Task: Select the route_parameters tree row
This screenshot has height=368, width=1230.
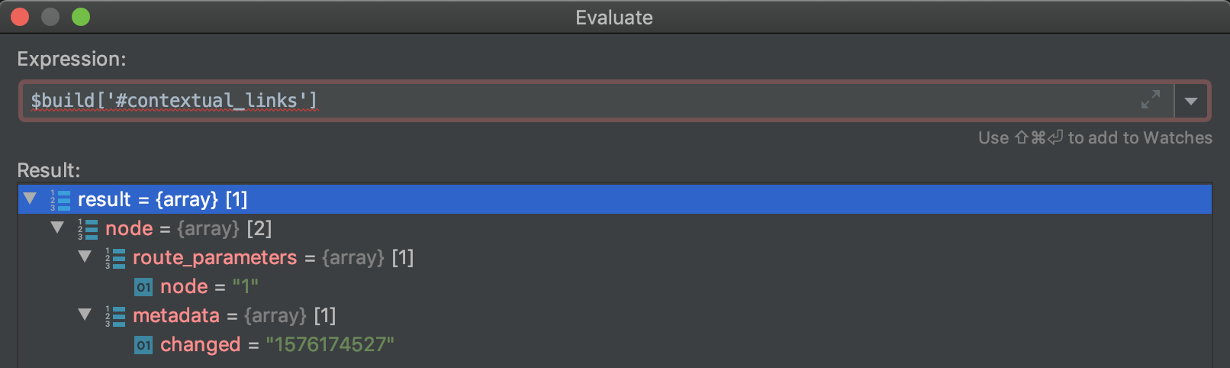Action: (x=615, y=257)
